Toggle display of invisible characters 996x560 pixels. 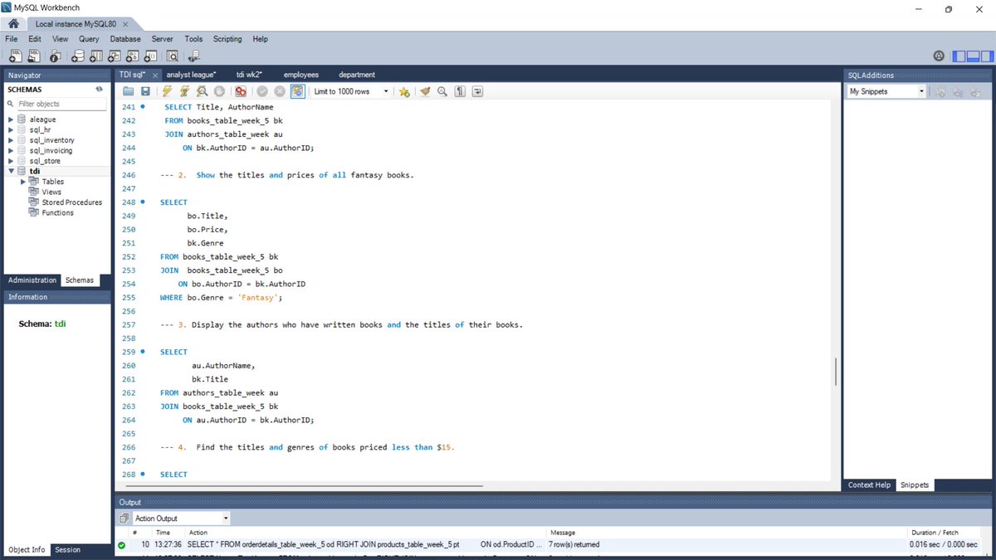click(460, 91)
